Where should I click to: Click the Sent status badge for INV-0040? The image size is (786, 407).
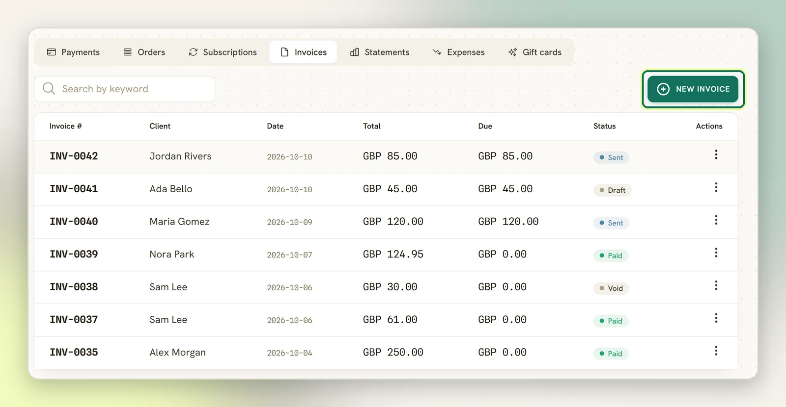tap(611, 223)
